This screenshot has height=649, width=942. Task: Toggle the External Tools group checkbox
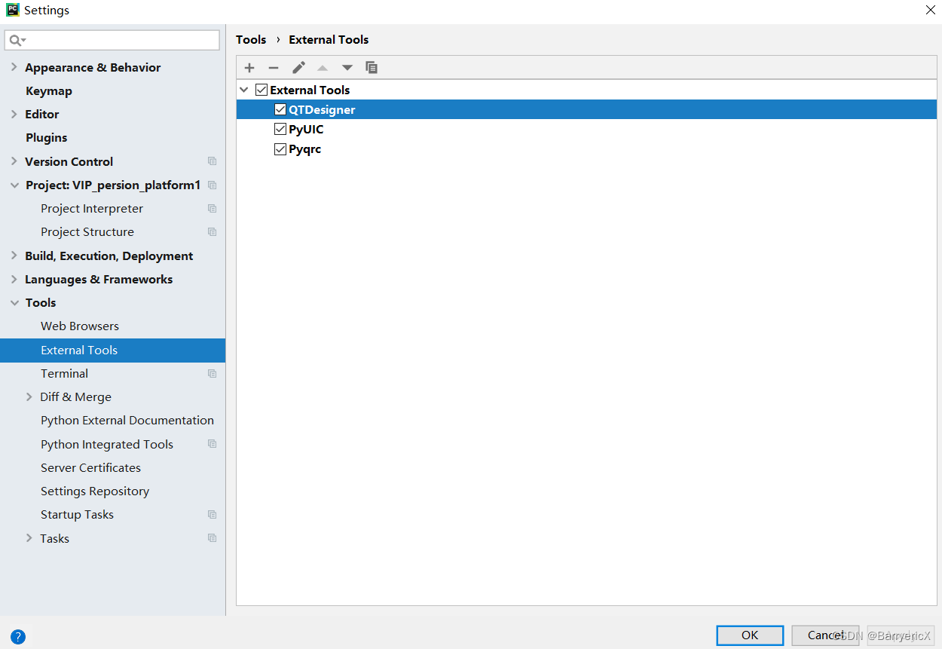click(x=261, y=90)
